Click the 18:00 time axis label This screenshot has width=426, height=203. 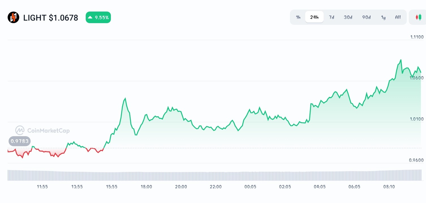click(x=146, y=187)
